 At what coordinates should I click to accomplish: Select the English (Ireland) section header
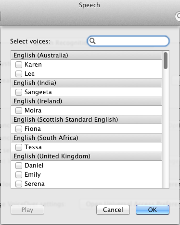pos(87,101)
